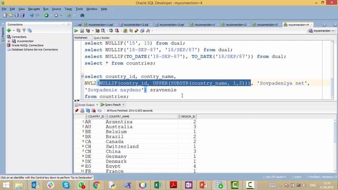Click the Refresh icon in Connections panel

[x=18, y=31]
